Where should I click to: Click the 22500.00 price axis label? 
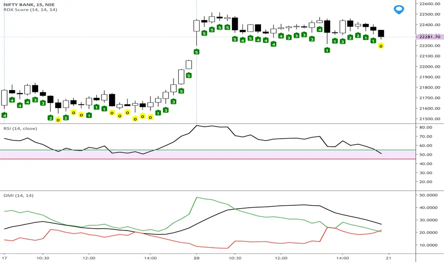click(x=430, y=14)
